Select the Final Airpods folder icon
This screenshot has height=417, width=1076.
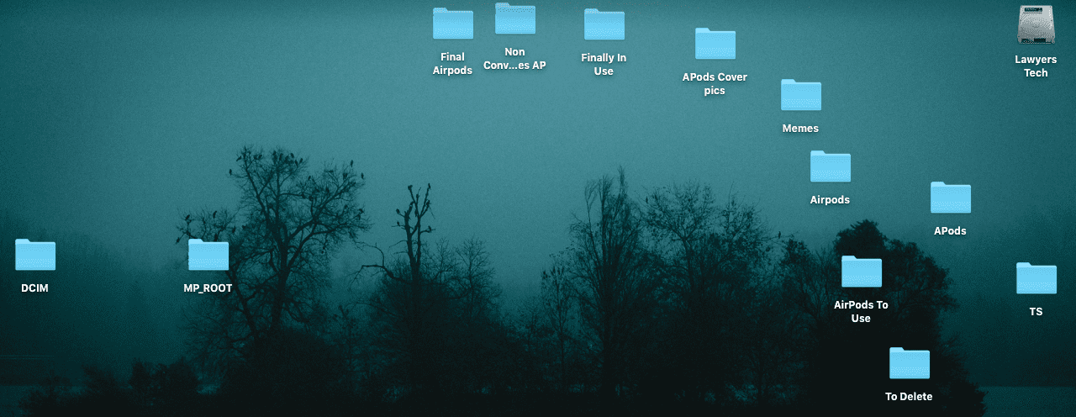coord(453,24)
